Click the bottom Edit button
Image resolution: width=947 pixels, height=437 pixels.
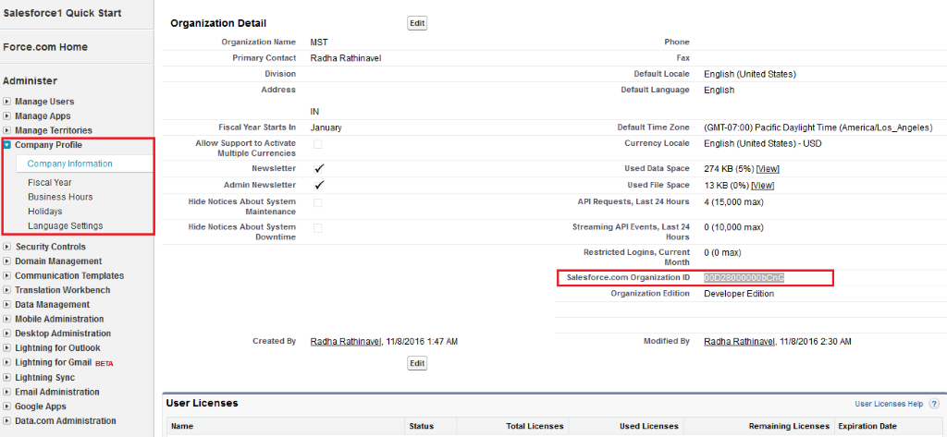point(417,363)
